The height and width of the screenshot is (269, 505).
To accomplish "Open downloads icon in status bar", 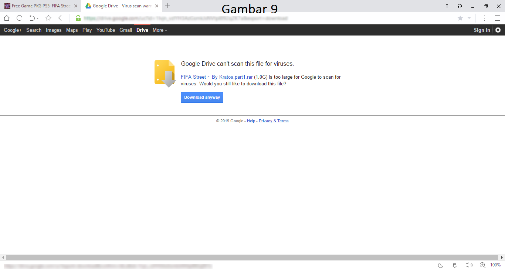I will point(455,265).
